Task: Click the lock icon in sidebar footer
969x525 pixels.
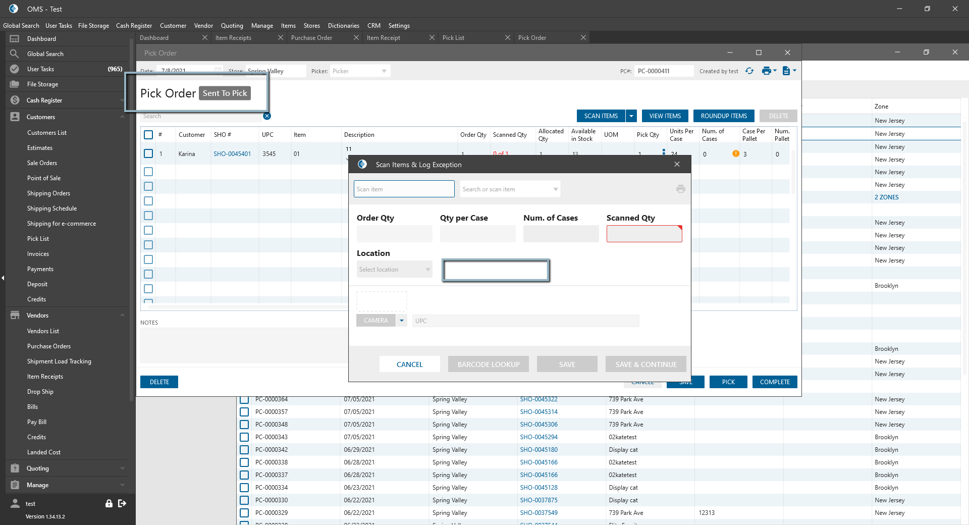Action: point(109,503)
